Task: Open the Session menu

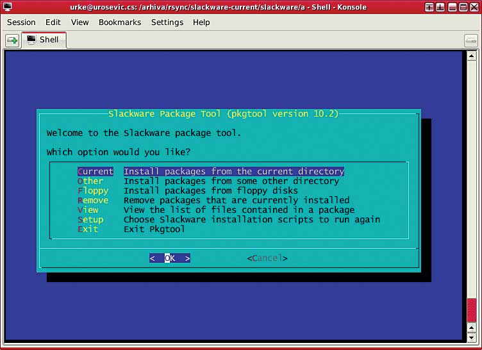Action: point(21,22)
